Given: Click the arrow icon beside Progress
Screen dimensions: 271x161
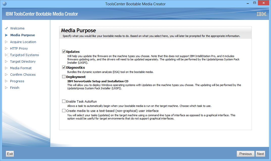Looking at the screenshot, I should pos(6,81).
